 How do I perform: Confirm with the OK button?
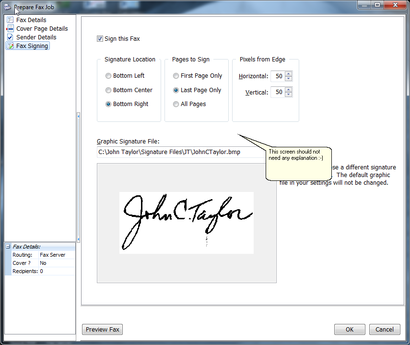click(350, 329)
